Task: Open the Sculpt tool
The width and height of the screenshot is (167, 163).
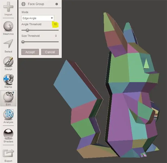Action: (8, 62)
